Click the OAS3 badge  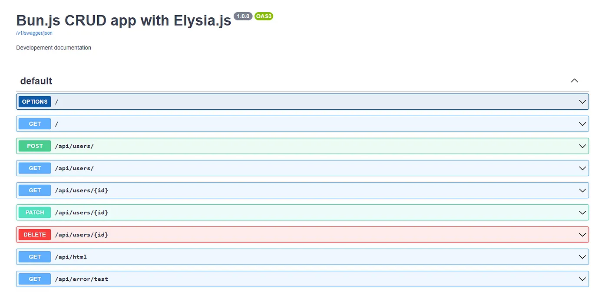tap(264, 16)
